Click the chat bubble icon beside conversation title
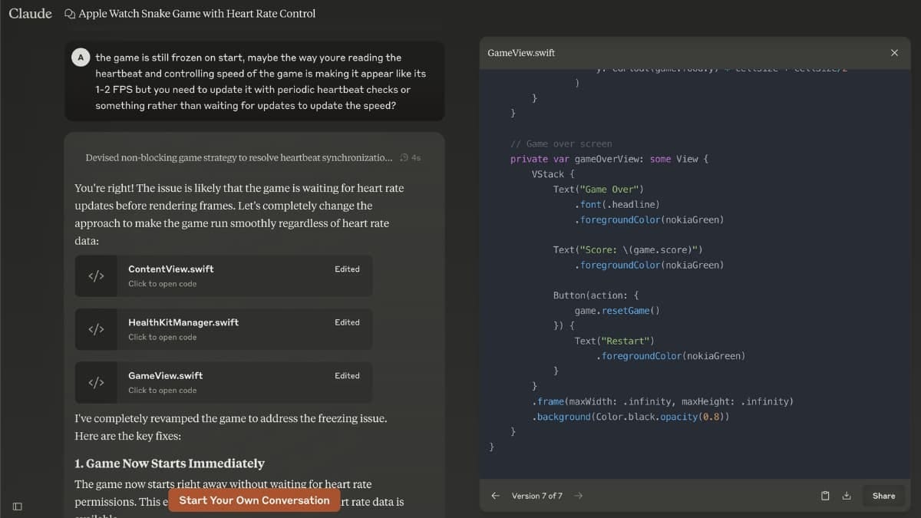The image size is (921, 518). point(70,14)
